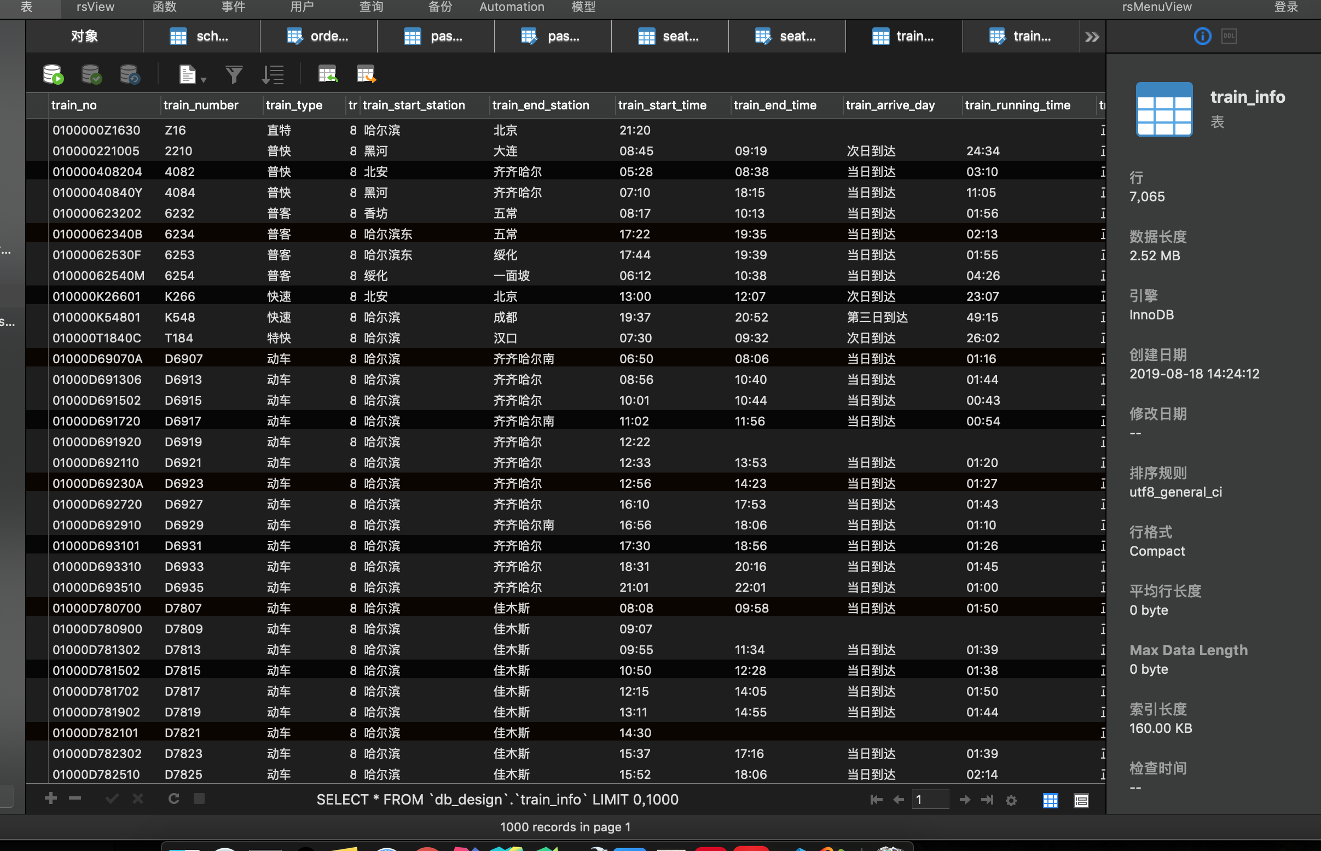Go to the next page

click(965, 800)
